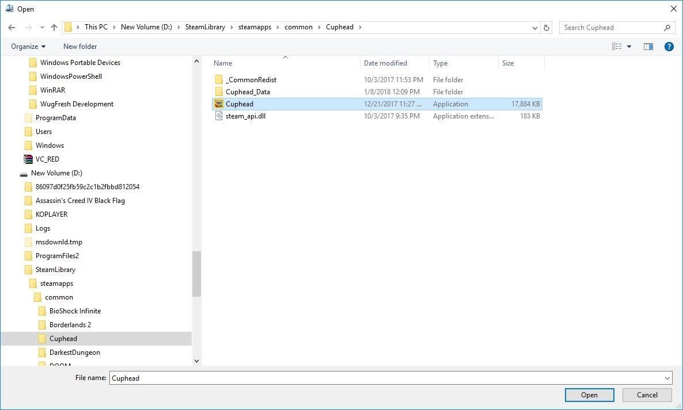Screen dimensions: 683x410
Task: Open the Cuphead application file
Action: point(240,104)
